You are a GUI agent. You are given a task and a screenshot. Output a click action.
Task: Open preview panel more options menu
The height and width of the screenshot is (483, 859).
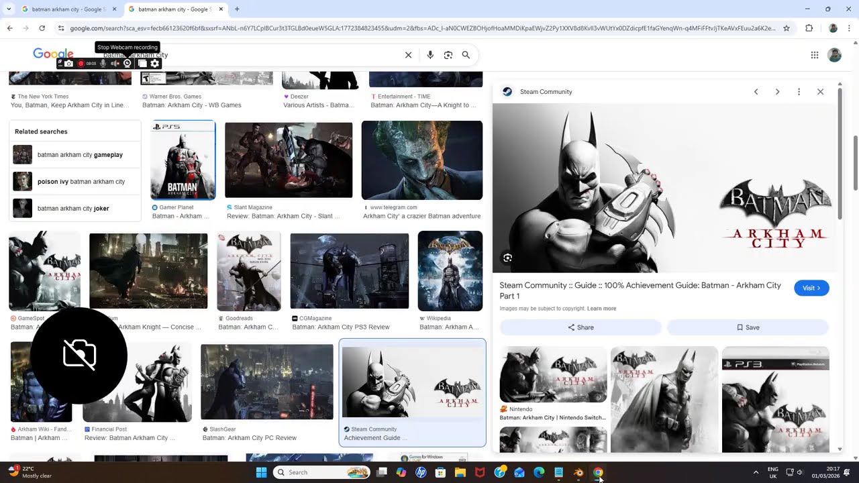(x=799, y=92)
